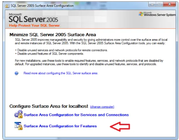179x140 pixels.
Task: Click Help Protect Your SQL Server text
Action: pos(34,26)
